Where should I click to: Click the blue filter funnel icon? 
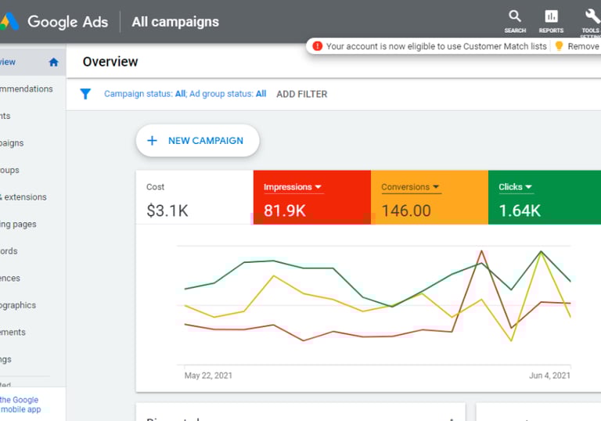pyautogui.click(x=85, y=94)
